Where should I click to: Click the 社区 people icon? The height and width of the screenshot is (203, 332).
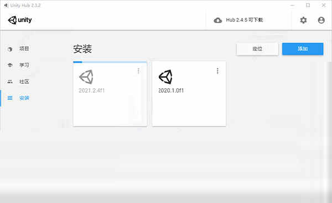[x=10, y=82]
